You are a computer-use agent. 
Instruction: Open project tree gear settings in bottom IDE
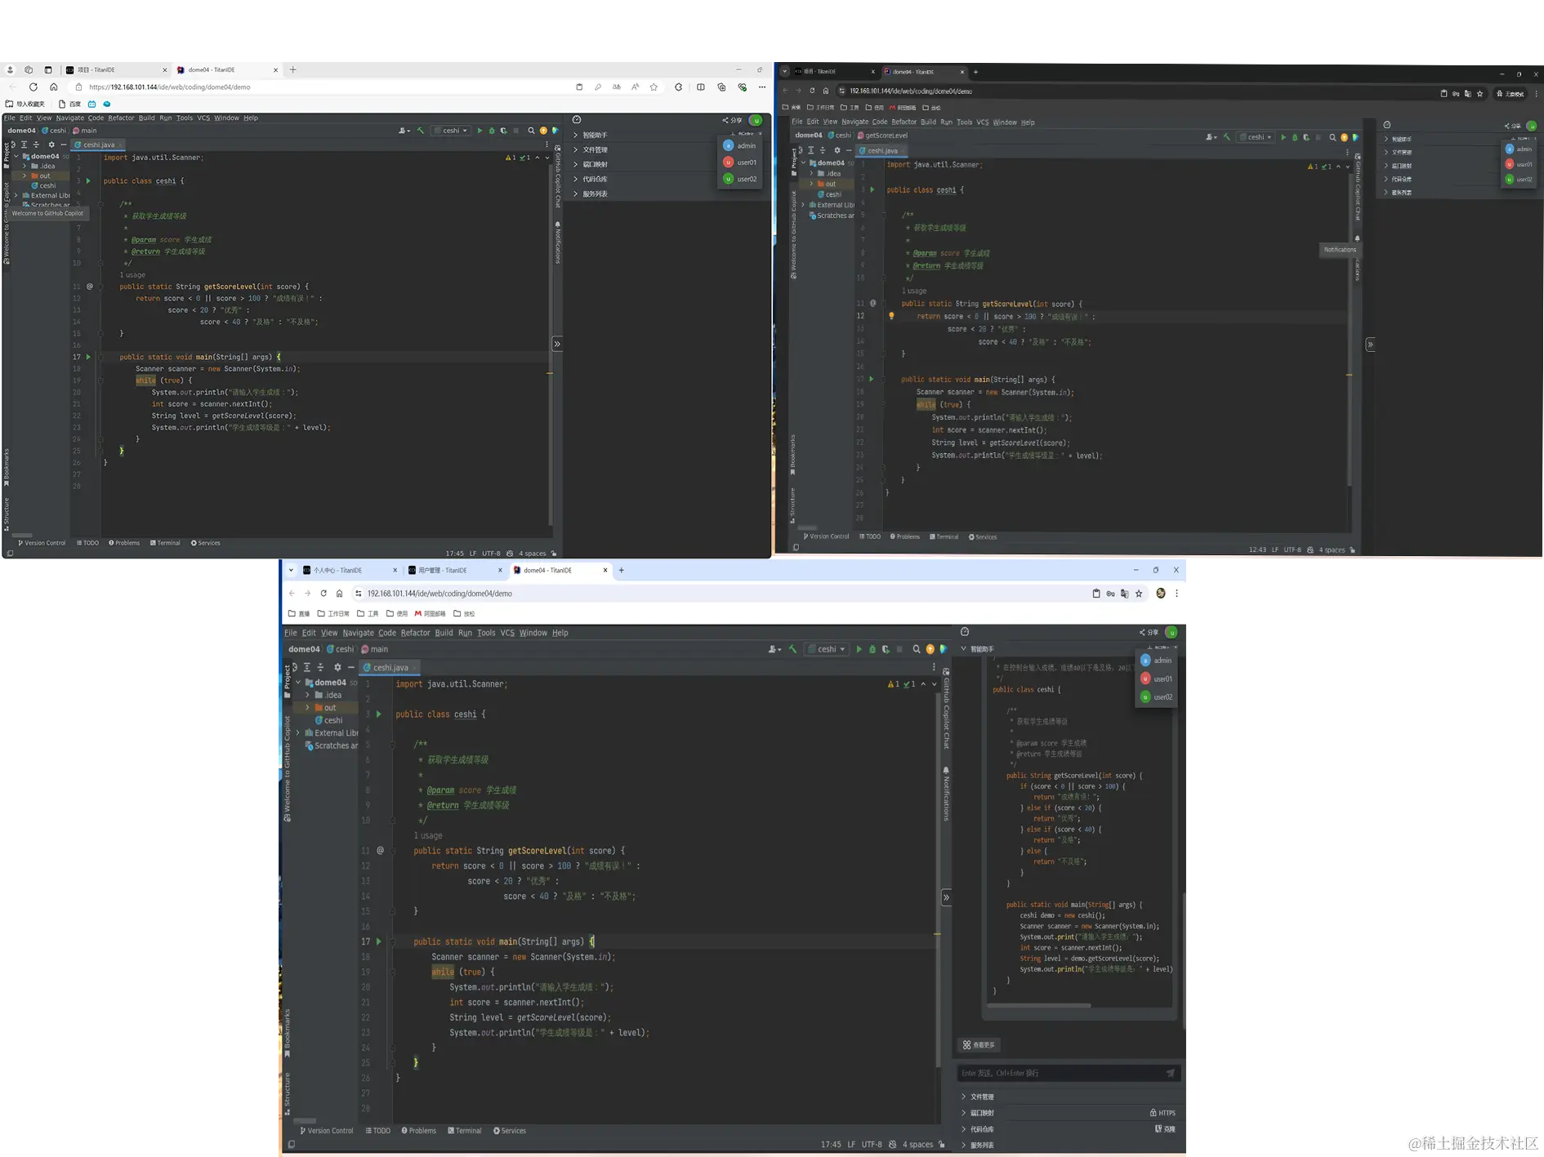coord(337,667)
